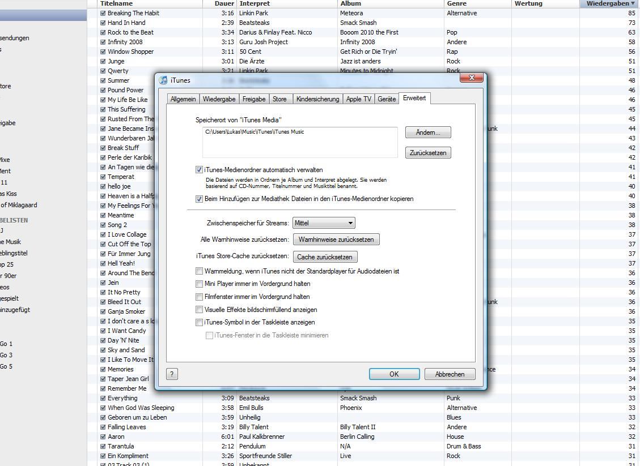This screenshot has height=466, width=640.
Task: Click the Cache zurücksetzen button
Action: [324, 257]
